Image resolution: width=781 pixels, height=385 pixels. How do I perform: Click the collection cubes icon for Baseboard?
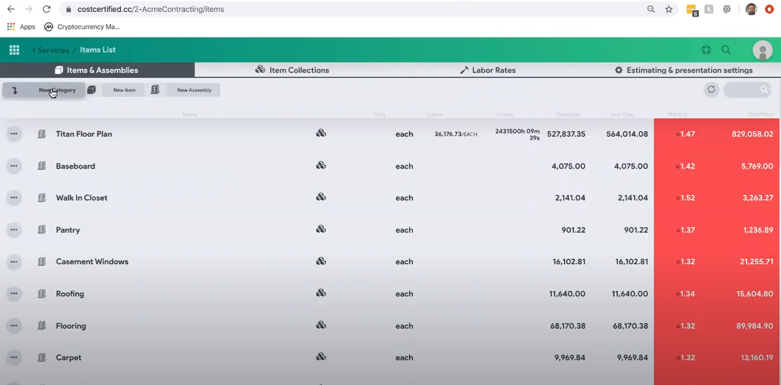(x=321, y=165)
